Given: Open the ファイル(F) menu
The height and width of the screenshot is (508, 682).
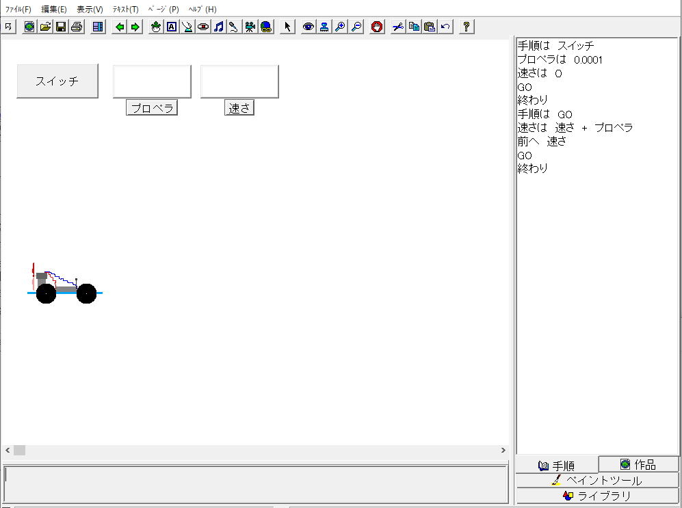Looking at the screenshot, I should coord(18,10).
